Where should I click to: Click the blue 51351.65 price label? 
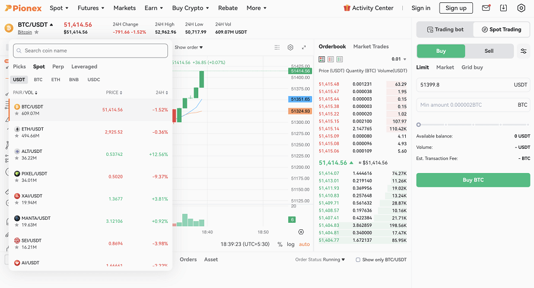click(300, 100)
